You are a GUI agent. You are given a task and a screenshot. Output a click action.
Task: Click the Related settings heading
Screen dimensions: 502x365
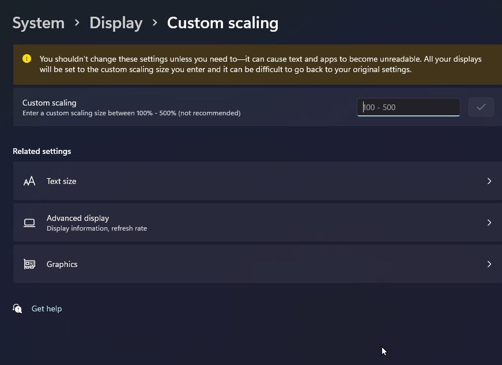coord(42,151)
